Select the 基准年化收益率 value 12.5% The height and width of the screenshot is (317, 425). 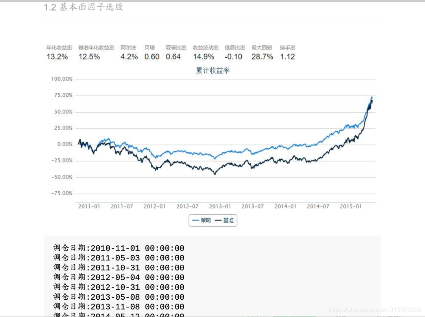[89, 57]
